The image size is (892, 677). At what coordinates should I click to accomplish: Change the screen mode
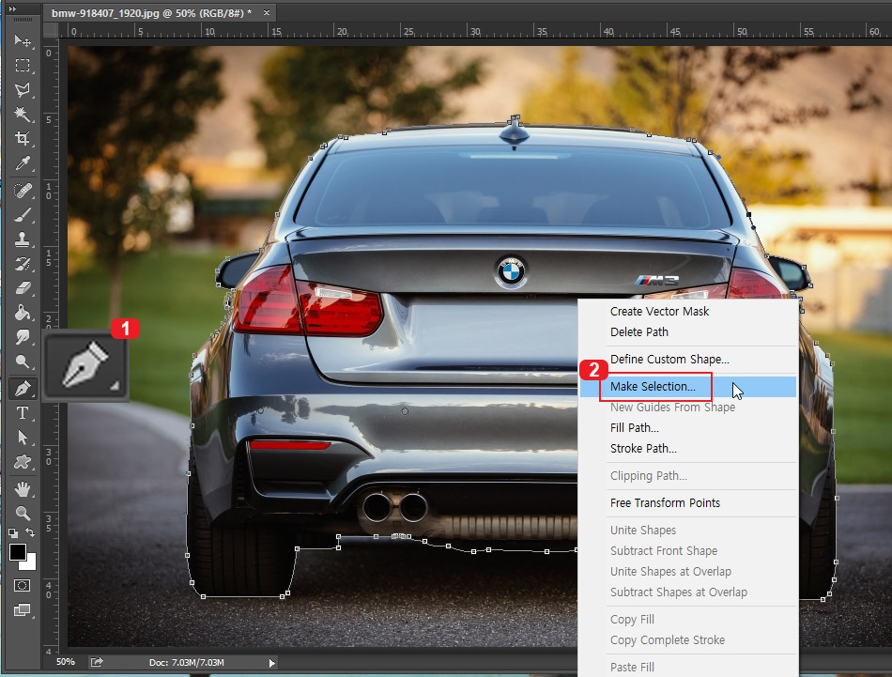click(x=23, y=610)
